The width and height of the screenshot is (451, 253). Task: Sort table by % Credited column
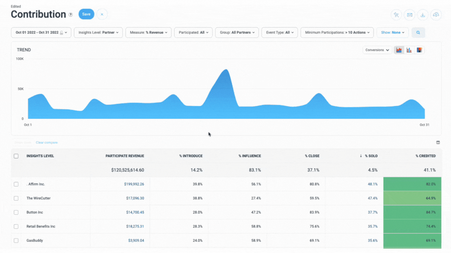426,156
